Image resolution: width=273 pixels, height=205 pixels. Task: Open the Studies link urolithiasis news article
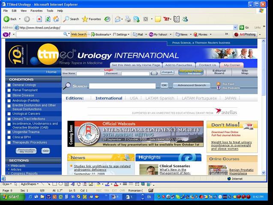tap(102, 166)
